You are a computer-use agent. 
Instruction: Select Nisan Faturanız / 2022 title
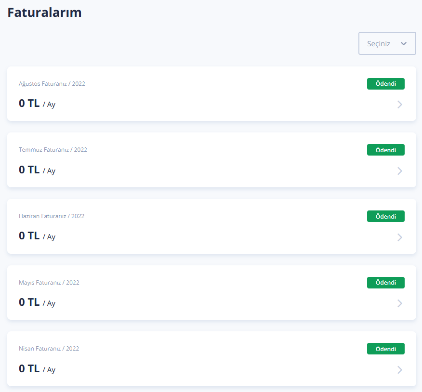click(x=49, y=348)
